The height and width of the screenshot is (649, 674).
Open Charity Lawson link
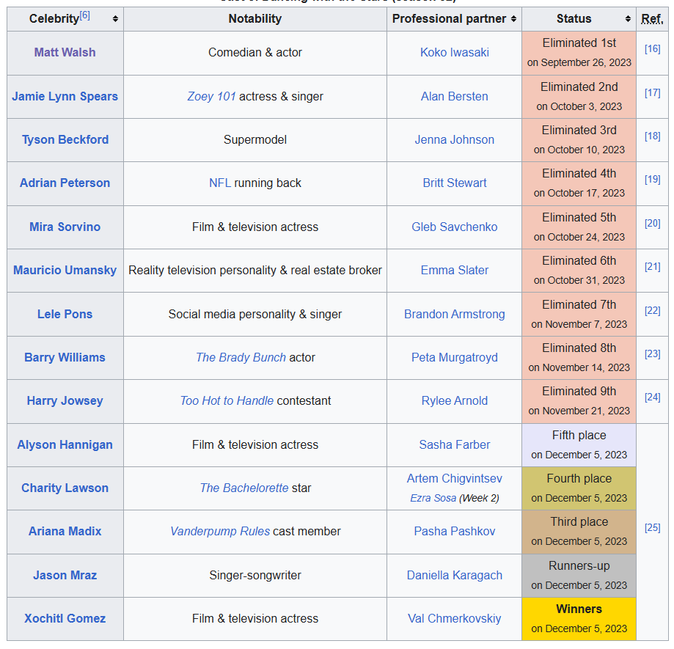(x=65, y=488)
